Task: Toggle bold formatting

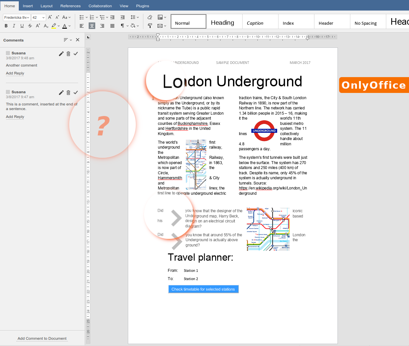Action: [x=6, y=26]
